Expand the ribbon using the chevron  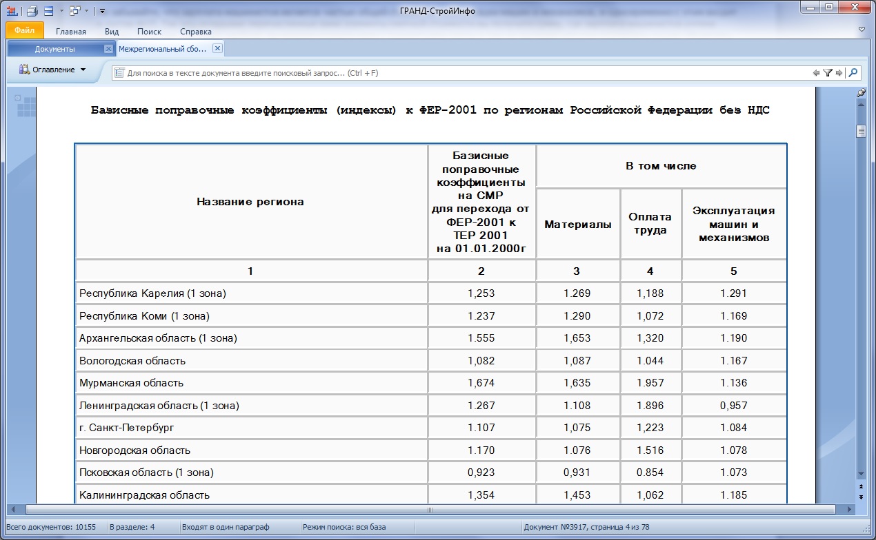[x=862, y=30]
